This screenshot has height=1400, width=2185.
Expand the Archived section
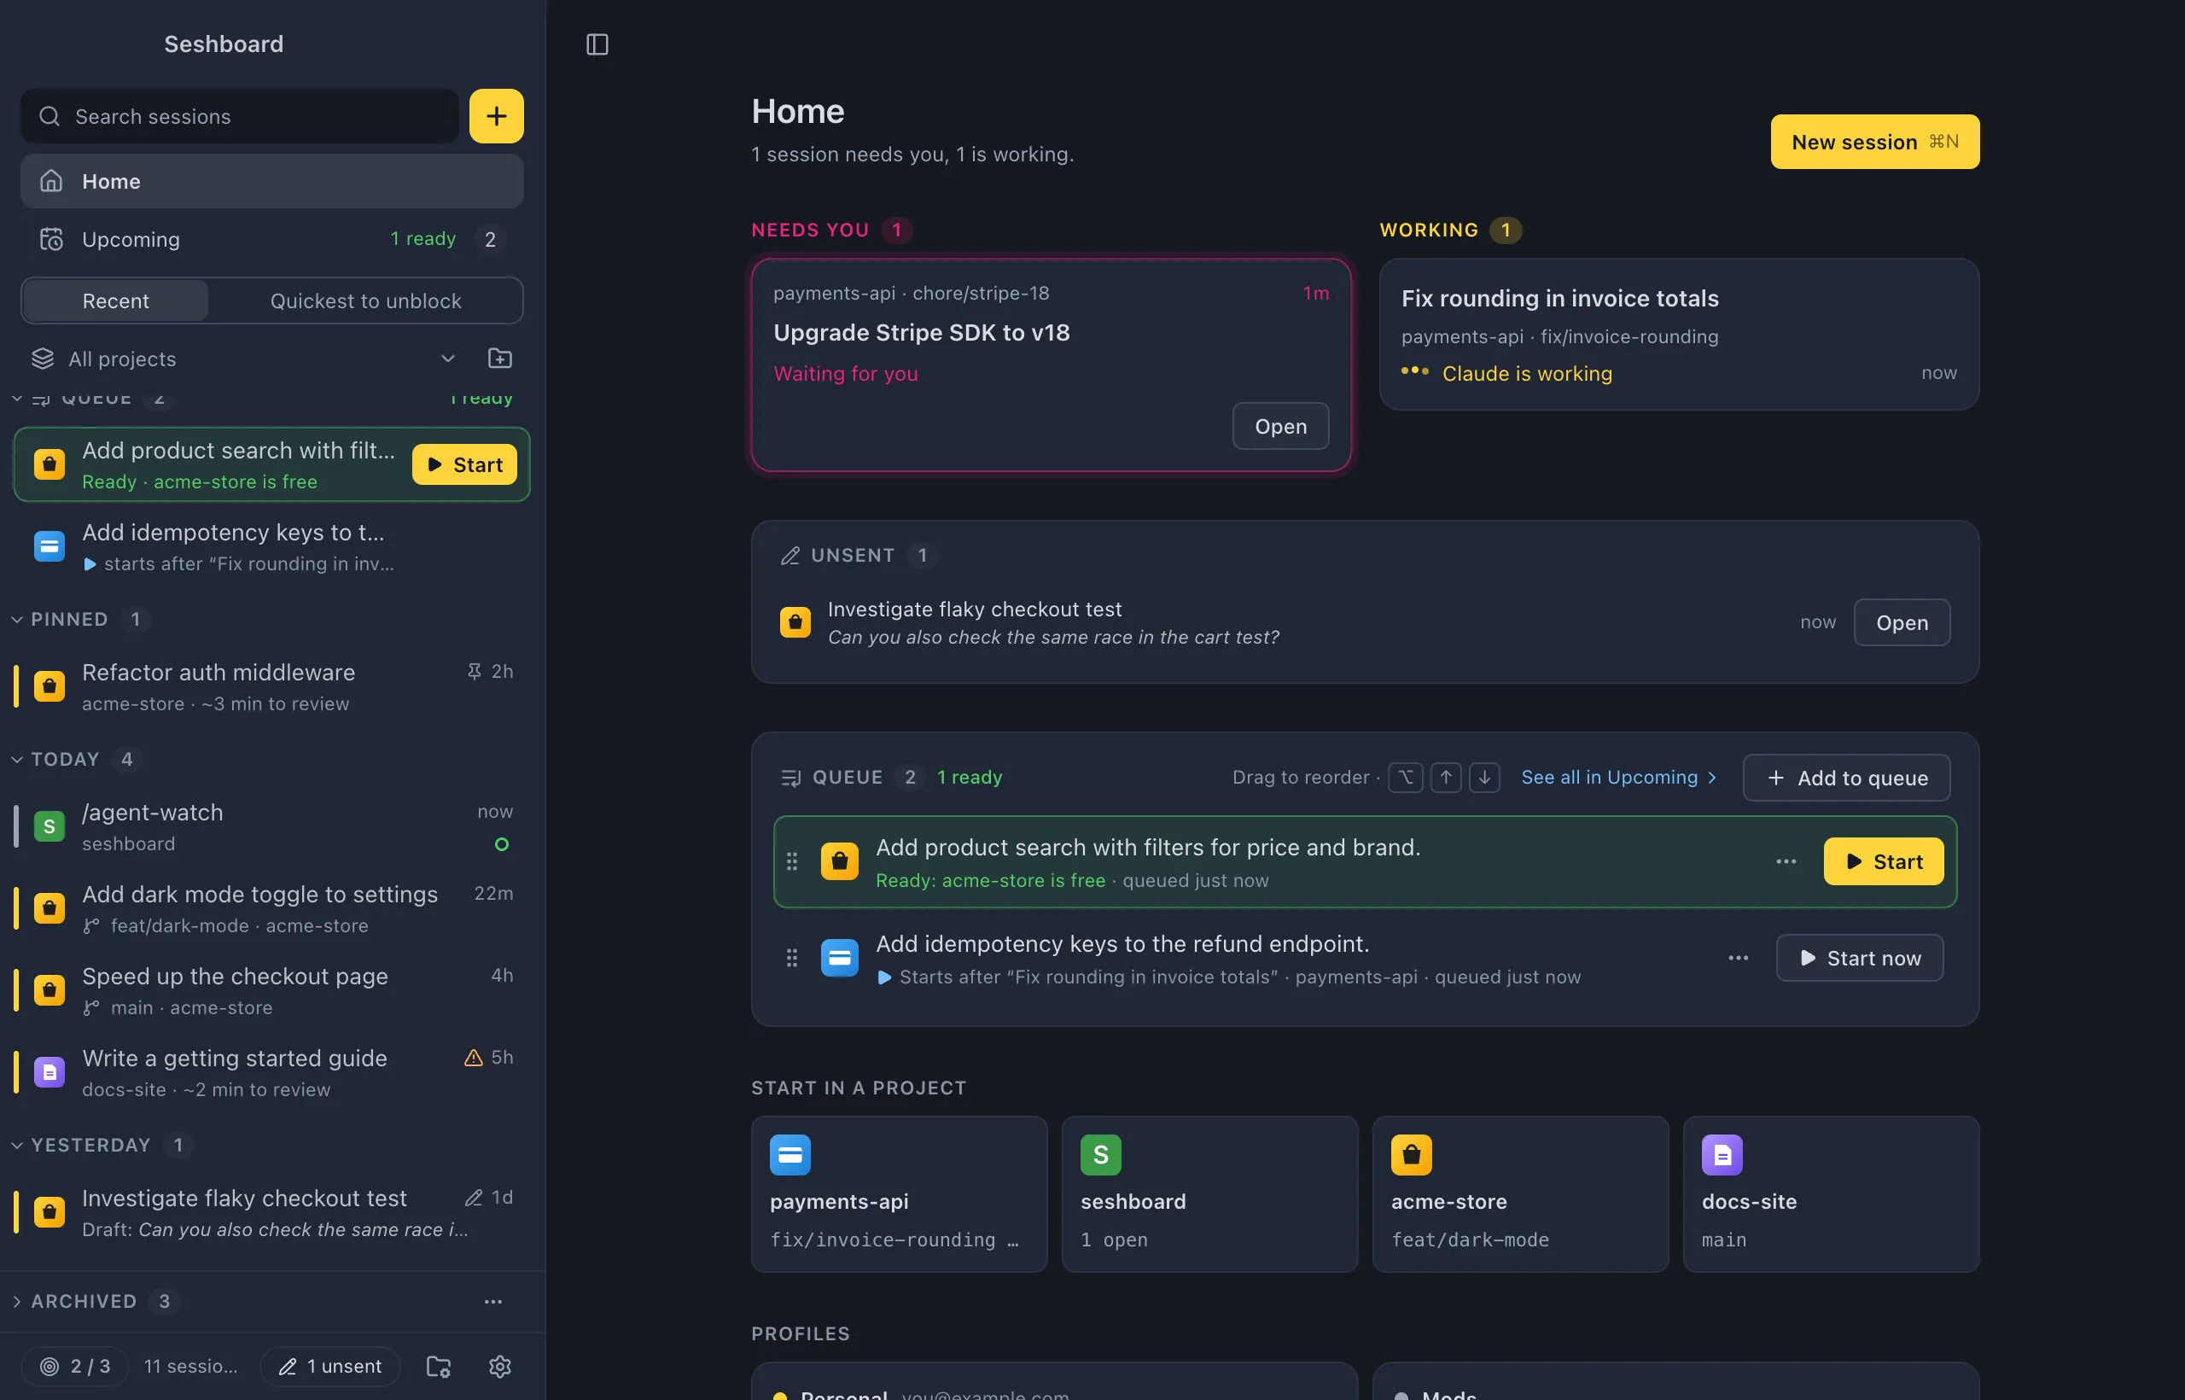(17, 1301)
